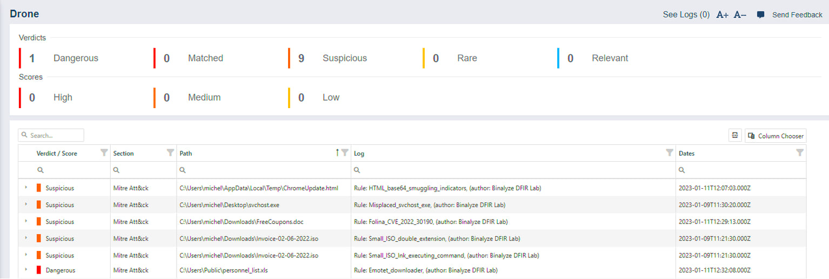Image resolution: width=829 pixels, height=279 pixels.
Task: Open the Path column filter icon
Action: click(x=345, y=153)
